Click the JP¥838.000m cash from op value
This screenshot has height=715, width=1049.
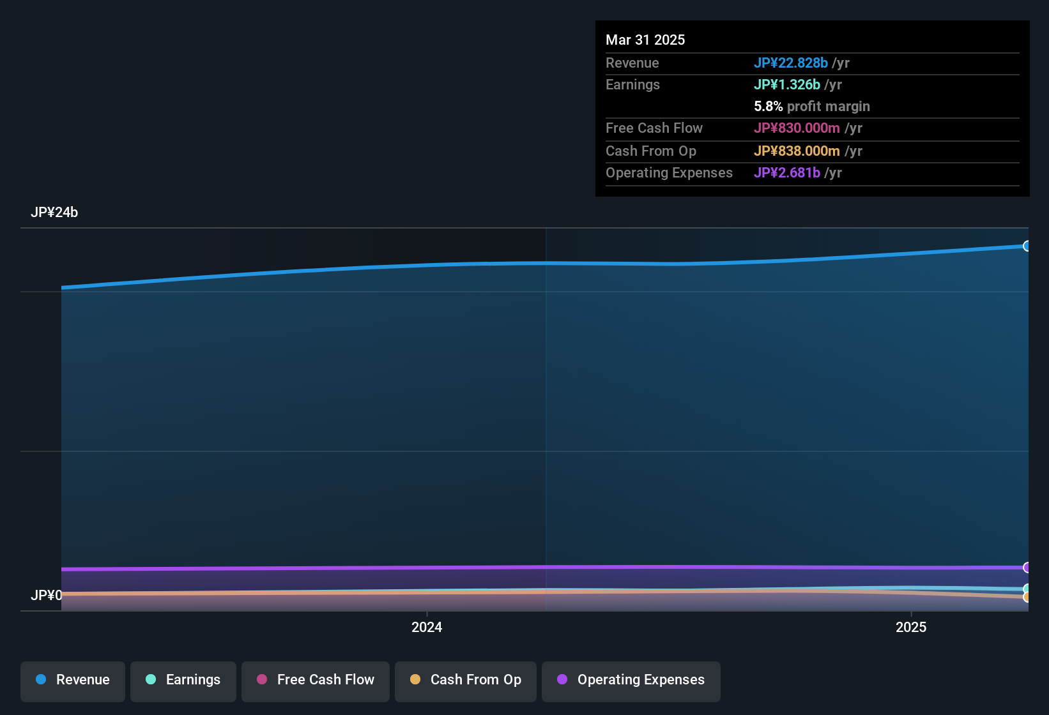[797, 151]
